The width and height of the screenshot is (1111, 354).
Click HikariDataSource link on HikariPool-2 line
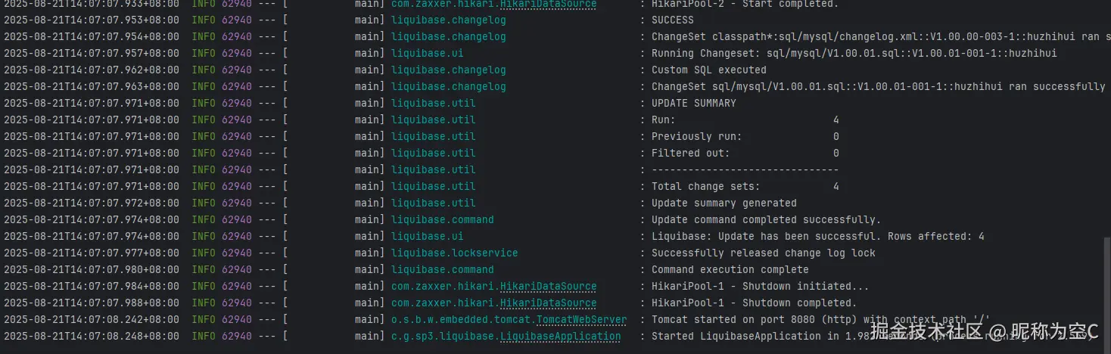[x=548, y=5]
